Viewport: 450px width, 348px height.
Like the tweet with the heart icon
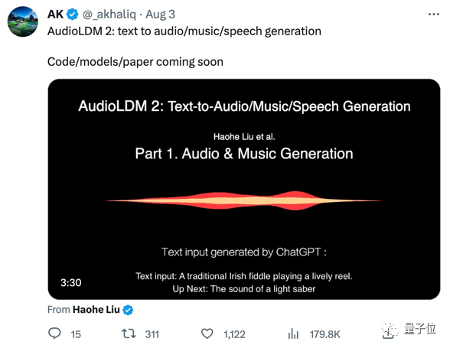207,333
